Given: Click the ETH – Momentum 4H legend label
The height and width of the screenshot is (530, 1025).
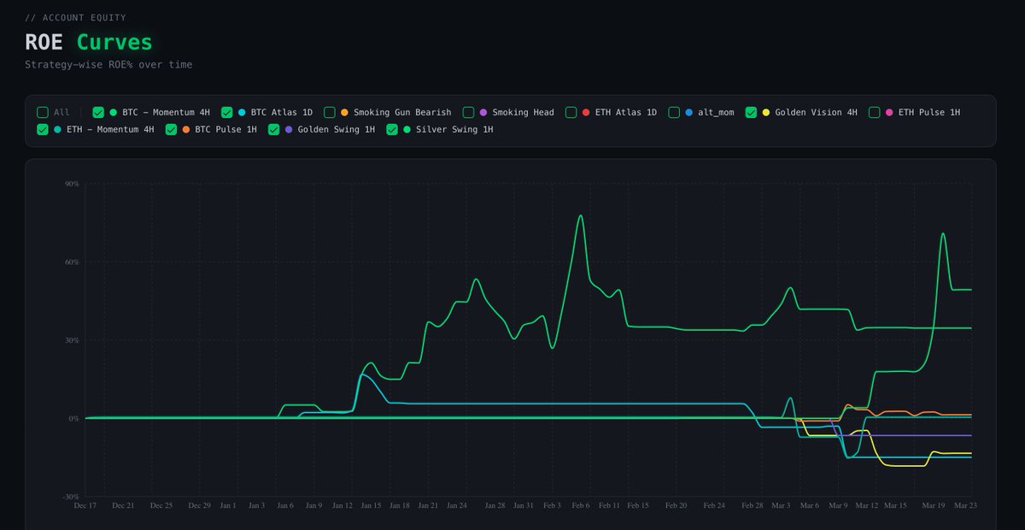Looking at the screenshot, I should tap(110, 129).
